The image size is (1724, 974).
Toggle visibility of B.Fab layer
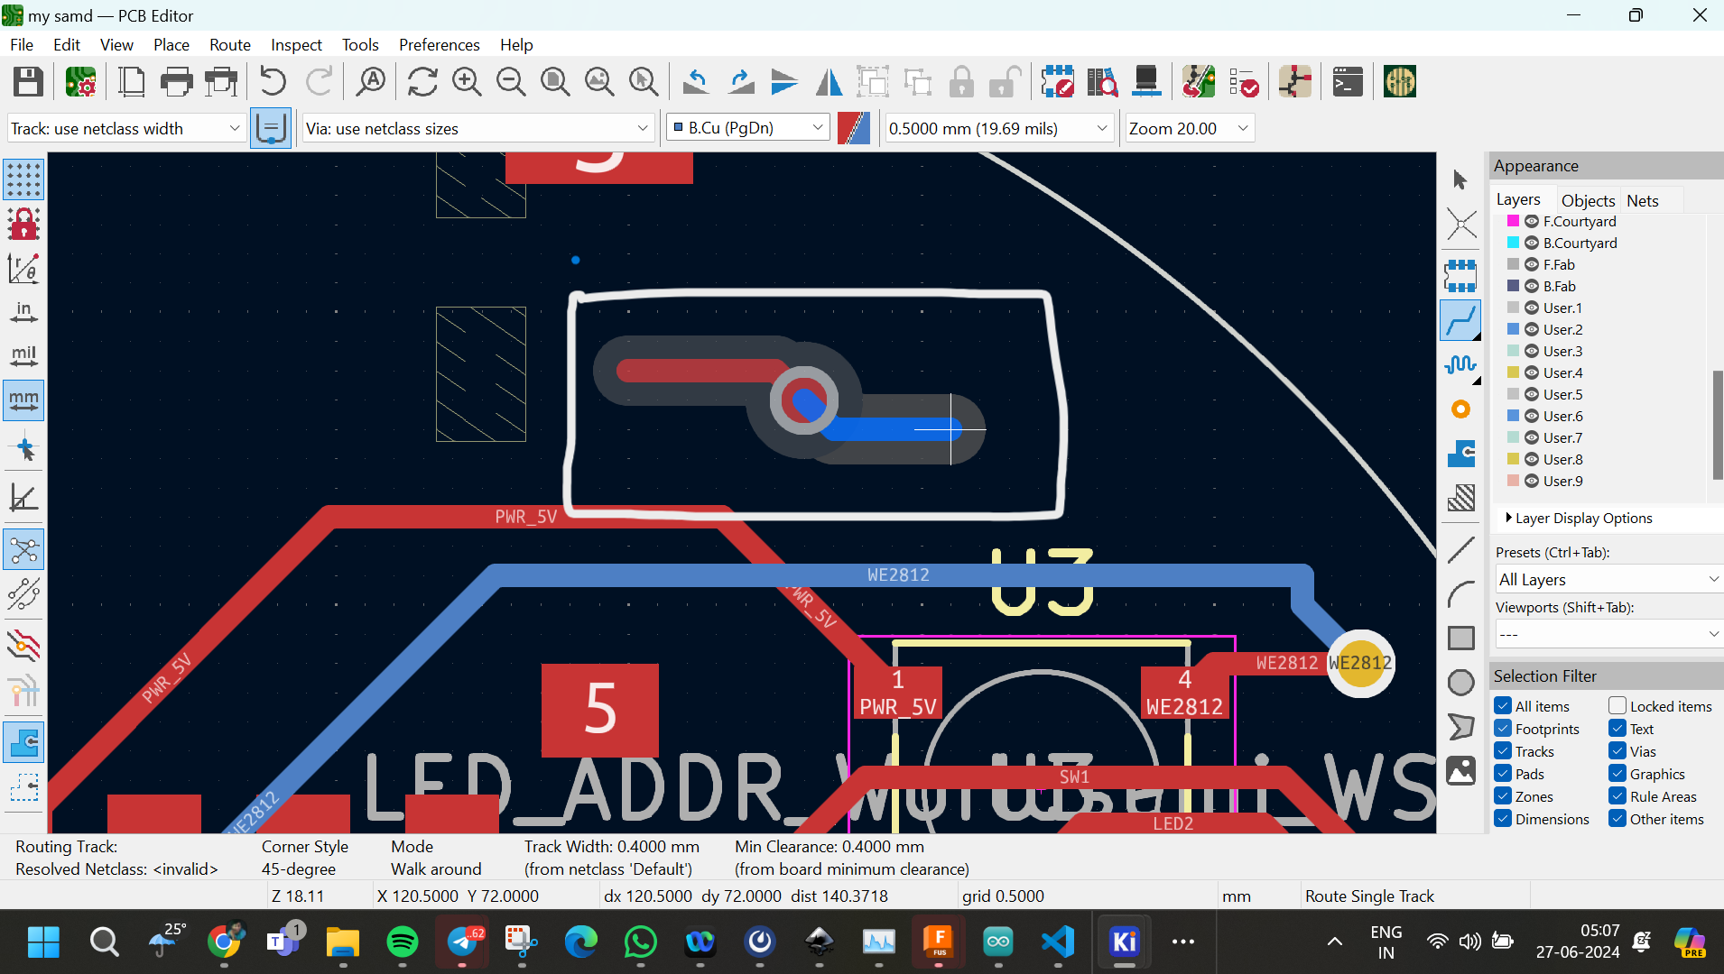pyautogui.click(x=1532, y=287)
